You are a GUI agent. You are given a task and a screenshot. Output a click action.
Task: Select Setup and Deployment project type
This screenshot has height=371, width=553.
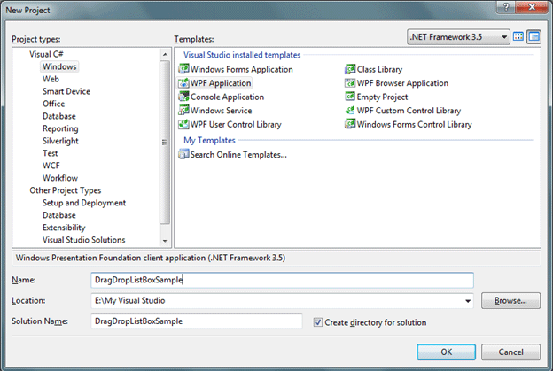pyautogui.click(x=84, y=203)
